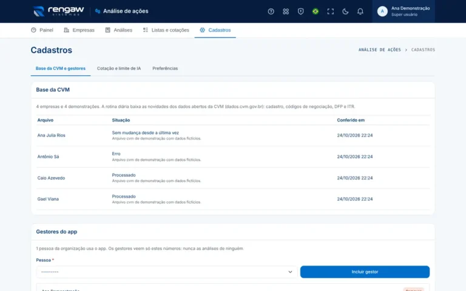Click the Empresas building icon
This screenshot has width=466, height=291.
pos(67,30)
